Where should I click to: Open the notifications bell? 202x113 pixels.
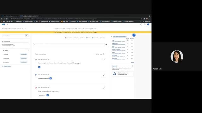[145, 24]
